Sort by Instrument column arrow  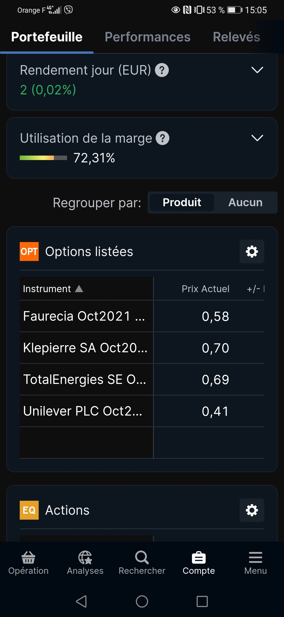pyautogui.click(x=79, y=289)
